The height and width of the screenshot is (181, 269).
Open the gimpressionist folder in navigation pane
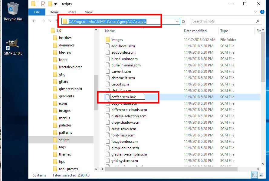tap(68, 89)
